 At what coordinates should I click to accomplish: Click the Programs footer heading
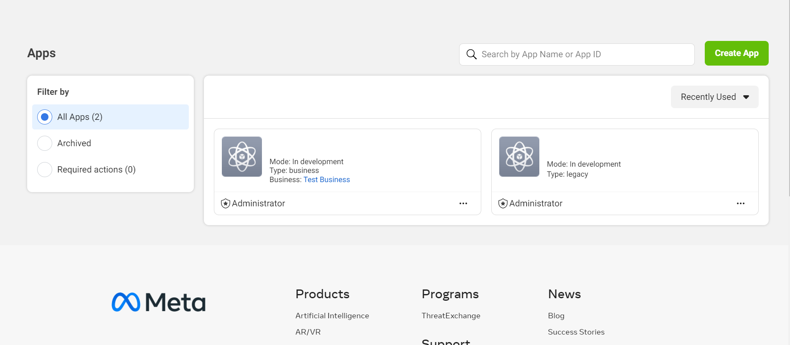point(450,294)
